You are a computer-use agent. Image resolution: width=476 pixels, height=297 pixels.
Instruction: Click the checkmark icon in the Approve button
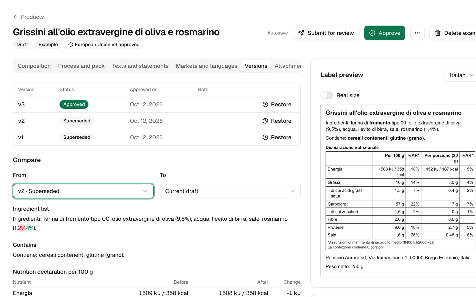[x=372, y=33]
